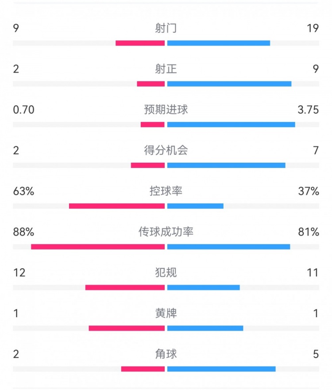Click the 传球成功率 stat label
The width and height of the screenshot is (332, 390).
(166, 232)
